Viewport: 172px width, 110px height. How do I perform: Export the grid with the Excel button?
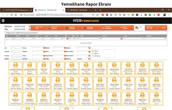point(139,28)
